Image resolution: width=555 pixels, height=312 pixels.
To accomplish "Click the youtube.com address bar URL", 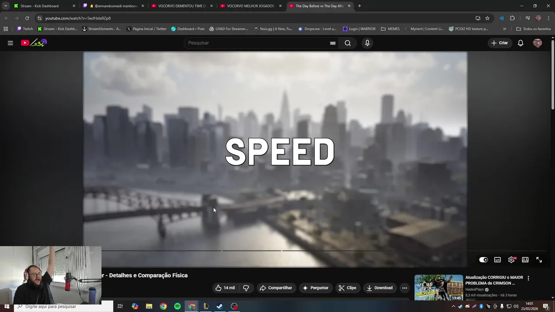I will [78, 18].
